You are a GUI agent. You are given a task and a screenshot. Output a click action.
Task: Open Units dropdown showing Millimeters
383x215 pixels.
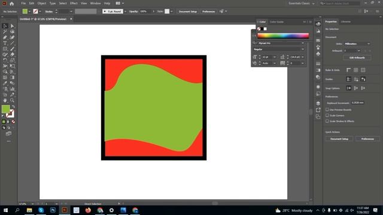click(x=357, y=44)
